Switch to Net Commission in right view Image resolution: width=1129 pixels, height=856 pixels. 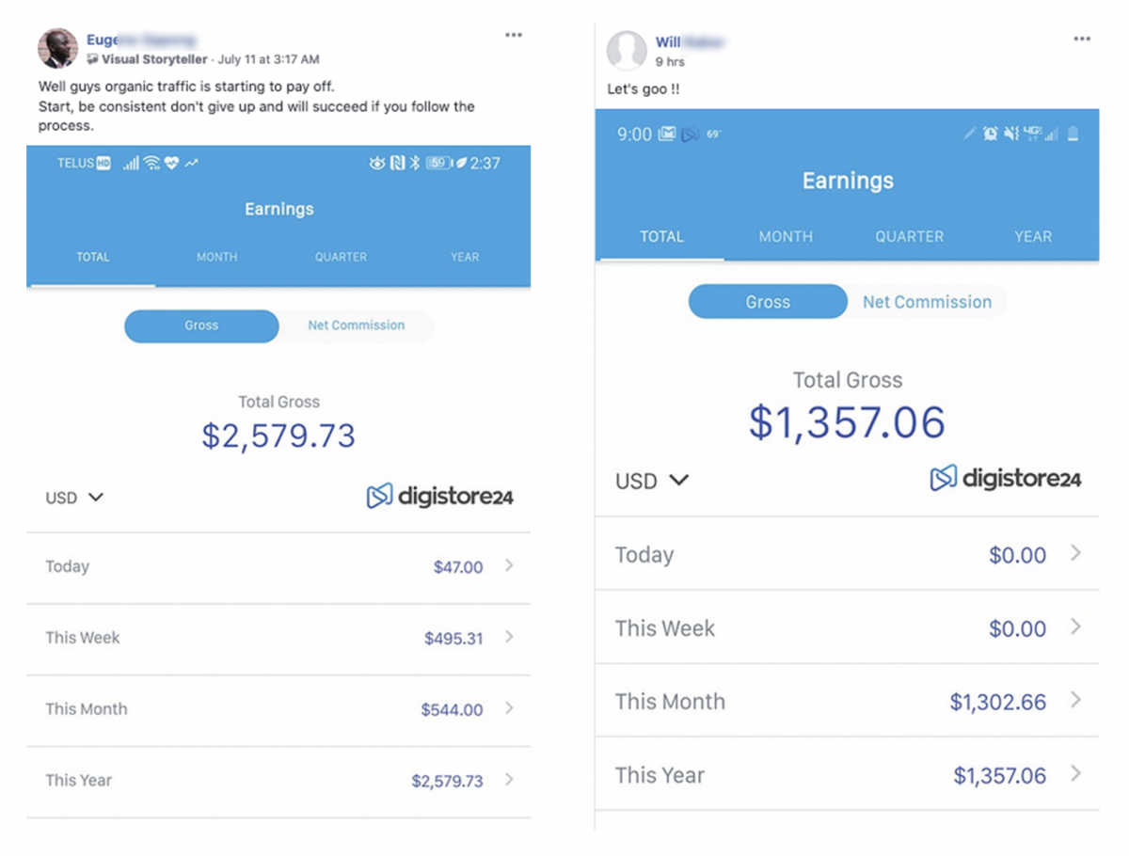(927, 302)
